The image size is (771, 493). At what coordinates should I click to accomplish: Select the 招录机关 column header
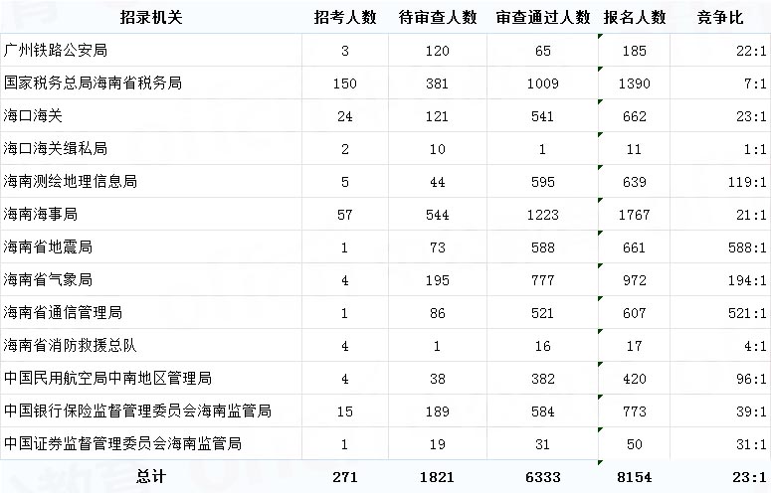pos(151,17)
